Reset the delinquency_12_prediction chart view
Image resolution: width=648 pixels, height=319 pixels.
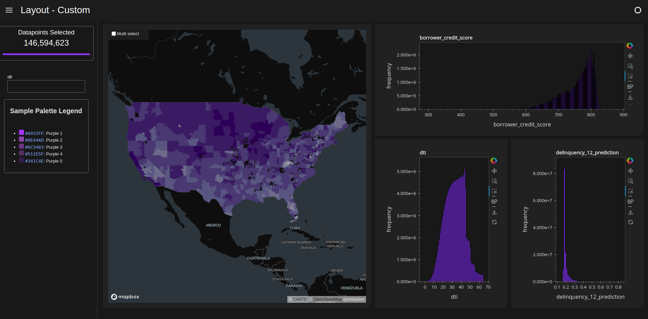pyautogui.click(x=630, y=222)
